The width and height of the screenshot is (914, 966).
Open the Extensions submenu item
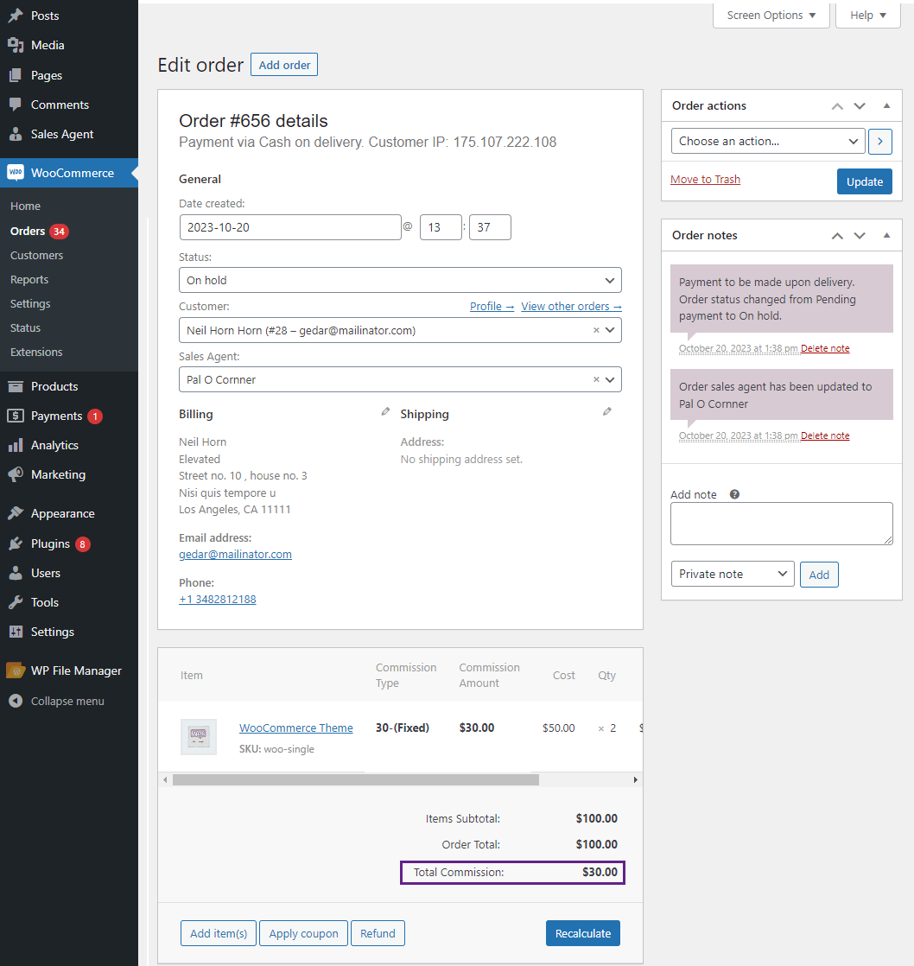click(36, 353)
